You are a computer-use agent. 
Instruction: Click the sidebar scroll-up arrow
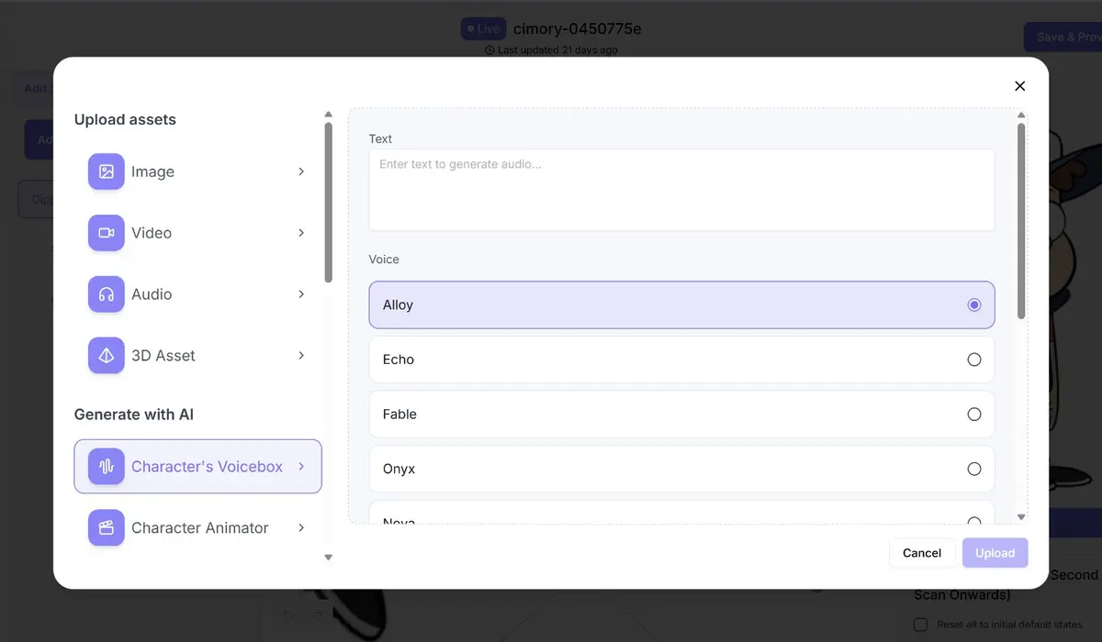(x=329, y=115)
